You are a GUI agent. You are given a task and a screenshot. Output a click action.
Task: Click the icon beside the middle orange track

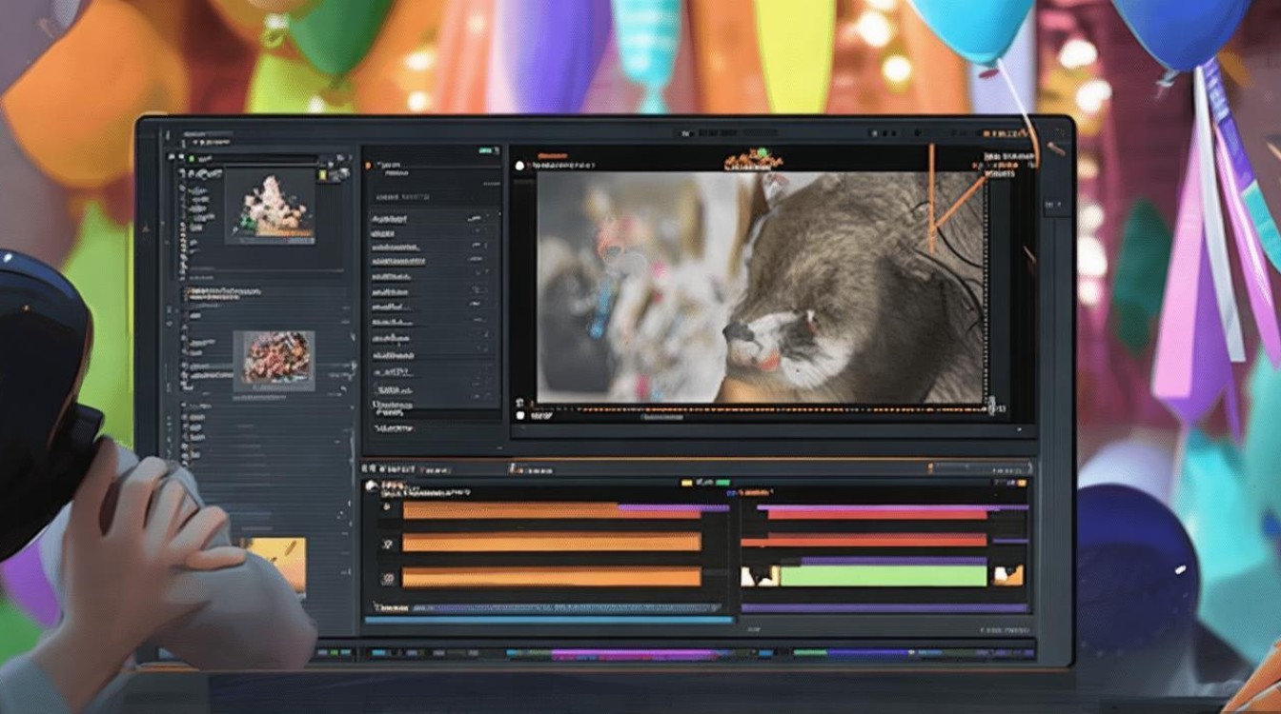pyautogui.click(x=387, y=545)
